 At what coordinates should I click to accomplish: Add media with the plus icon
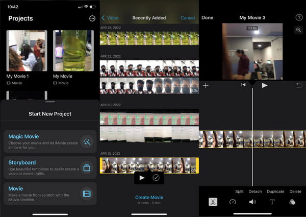pos(206,85)
